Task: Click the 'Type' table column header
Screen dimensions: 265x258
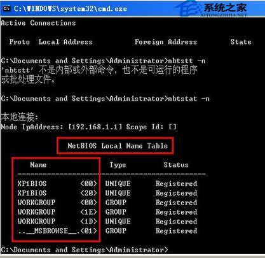Action: tap(118, 165)
